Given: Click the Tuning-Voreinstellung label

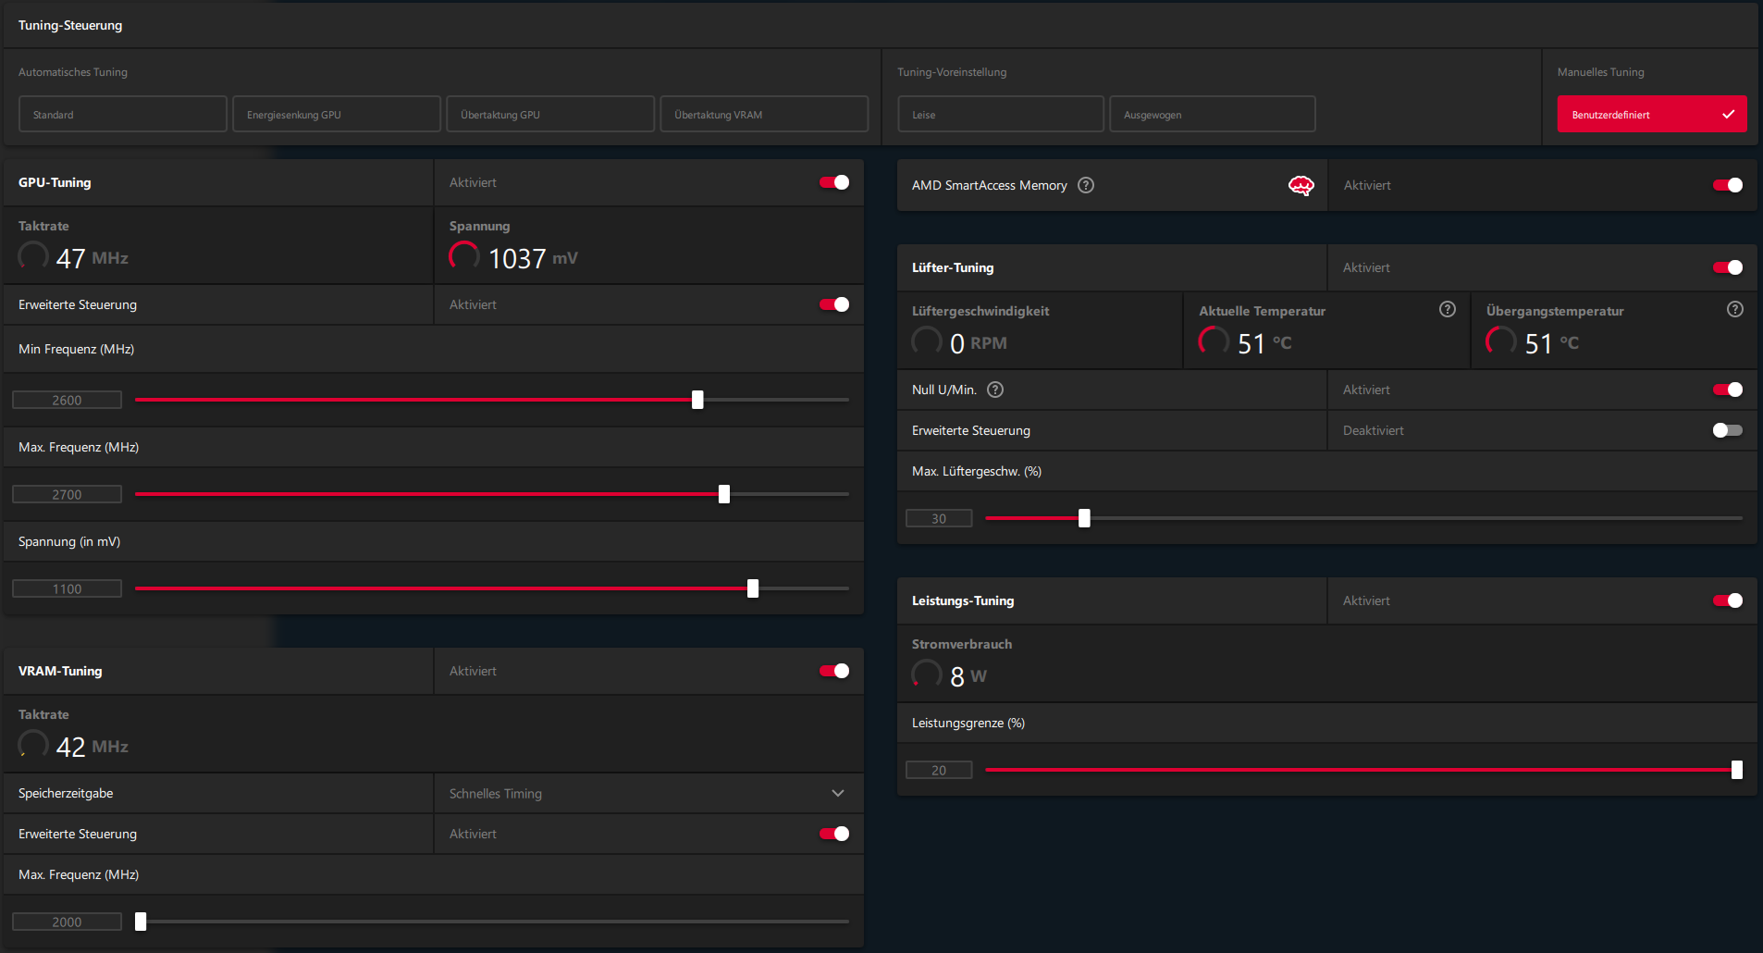Looking at the screenshot, I should coord(952,72).
